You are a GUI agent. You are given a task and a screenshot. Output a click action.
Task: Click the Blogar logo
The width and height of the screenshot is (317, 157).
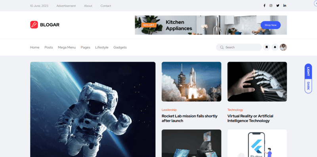pyautogui.click(x=45, y=25)
